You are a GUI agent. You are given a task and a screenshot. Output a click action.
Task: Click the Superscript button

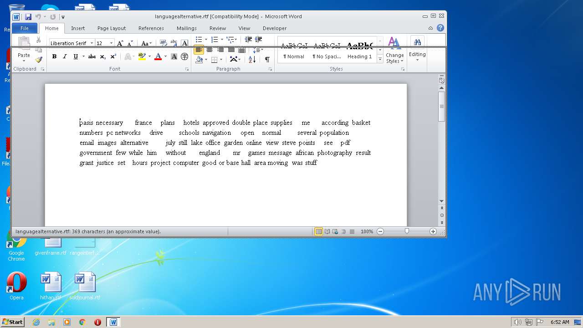[x=113, y=56]
